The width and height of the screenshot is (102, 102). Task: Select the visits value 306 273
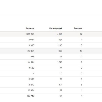tap(30, 34)
